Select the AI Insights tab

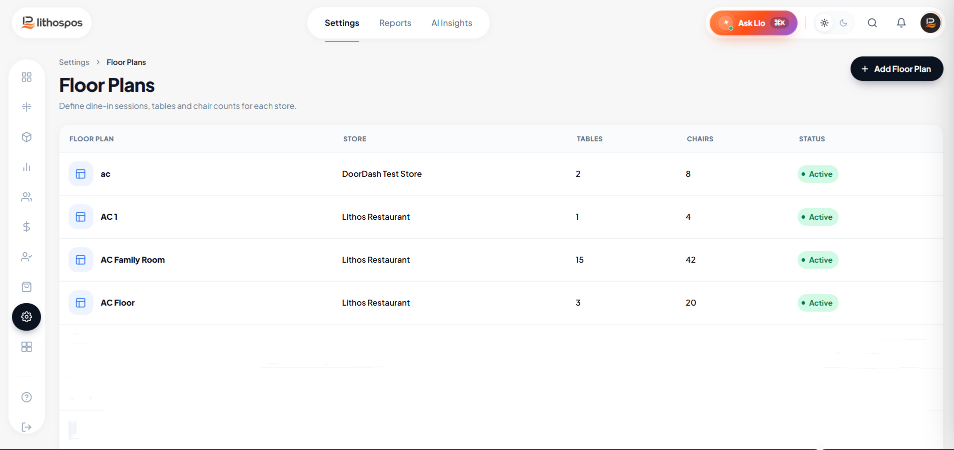coord(452,23)
